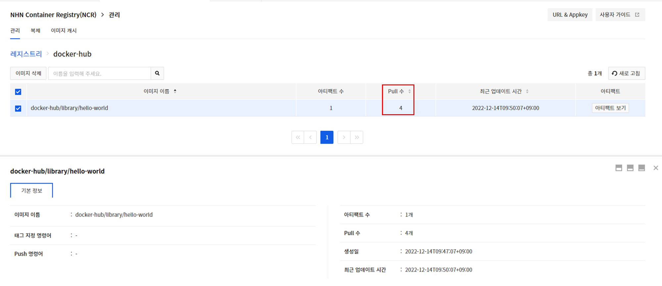Image resolution: width=662 pixels, height=286 pixels.
Task: Sort by image name column arrow
Action: click(175, 91)
